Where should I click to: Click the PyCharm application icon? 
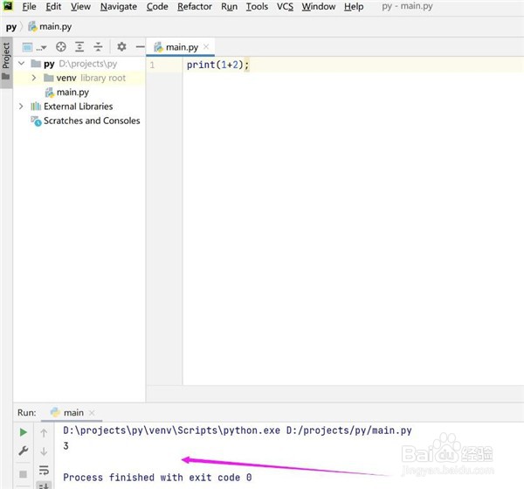pyautogui.click(x=8, y=6)
